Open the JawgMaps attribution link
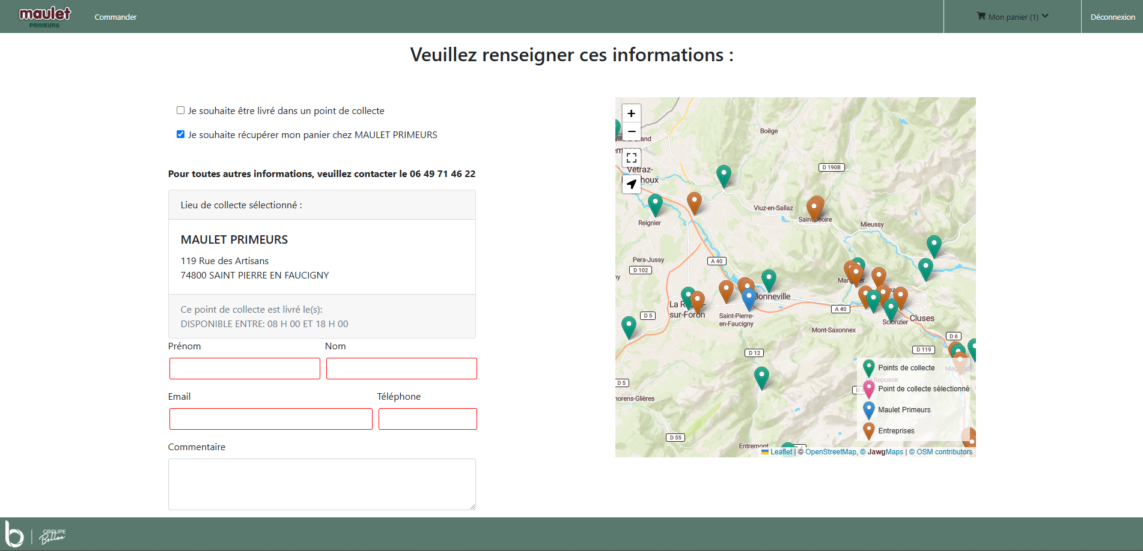 tap(885, 452)
